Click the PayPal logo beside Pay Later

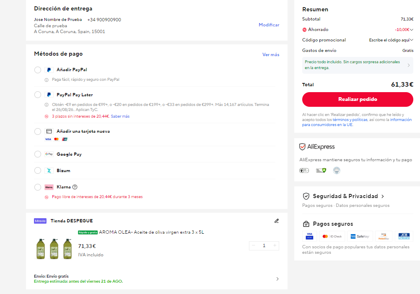[x=49, y=95]
